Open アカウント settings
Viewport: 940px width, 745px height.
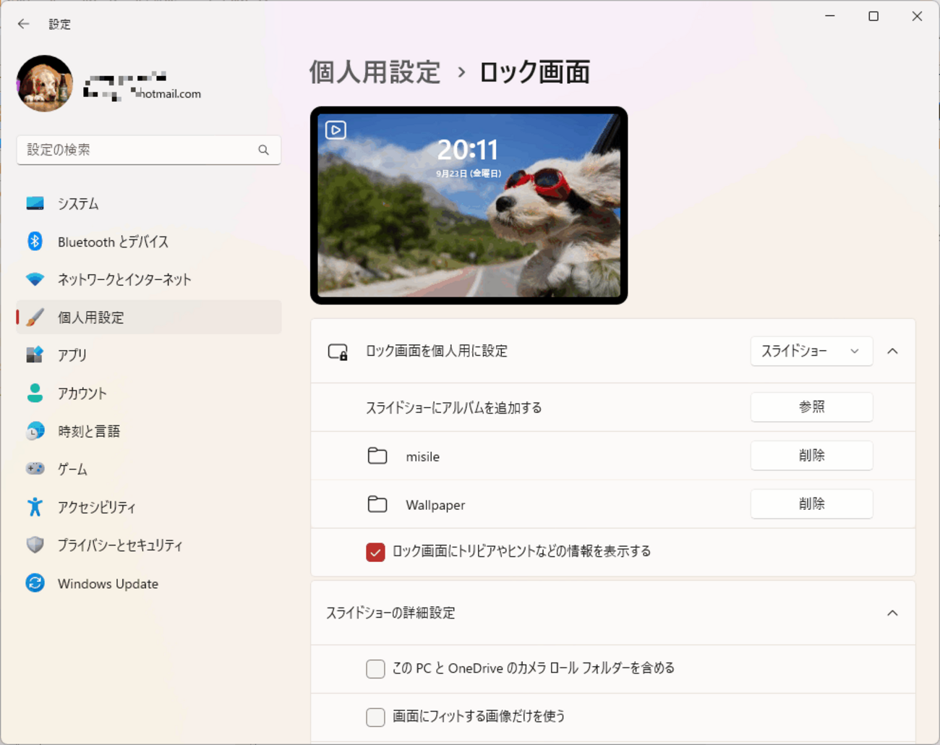[x=149, y=393]
